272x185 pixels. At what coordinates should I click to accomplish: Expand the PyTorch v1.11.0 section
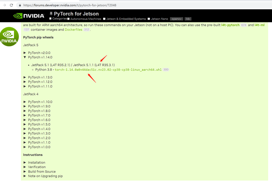(x=38, y=86)
